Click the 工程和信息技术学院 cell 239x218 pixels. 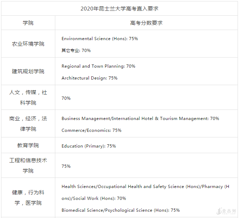[x=28, y=166]
